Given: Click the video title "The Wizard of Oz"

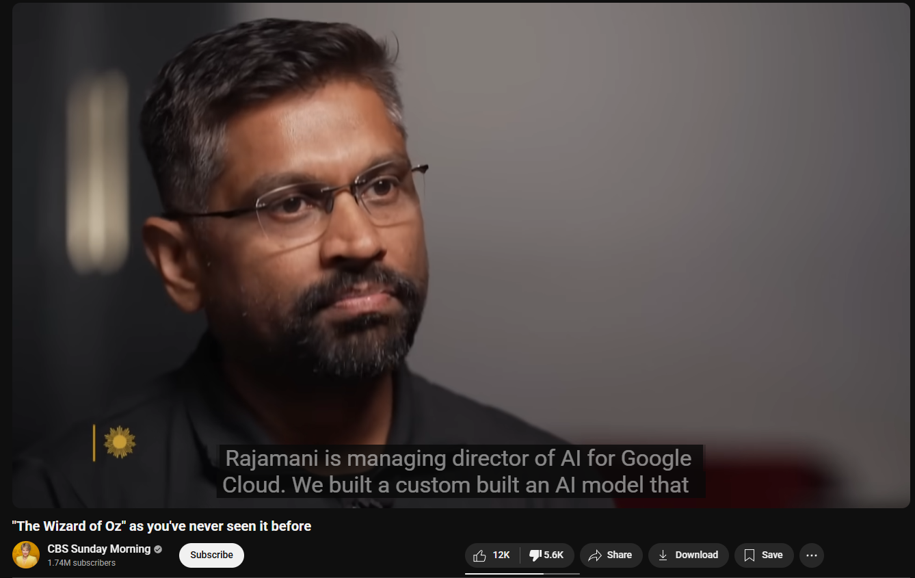Looking at the screenshot, I should [x=161, y=526].
